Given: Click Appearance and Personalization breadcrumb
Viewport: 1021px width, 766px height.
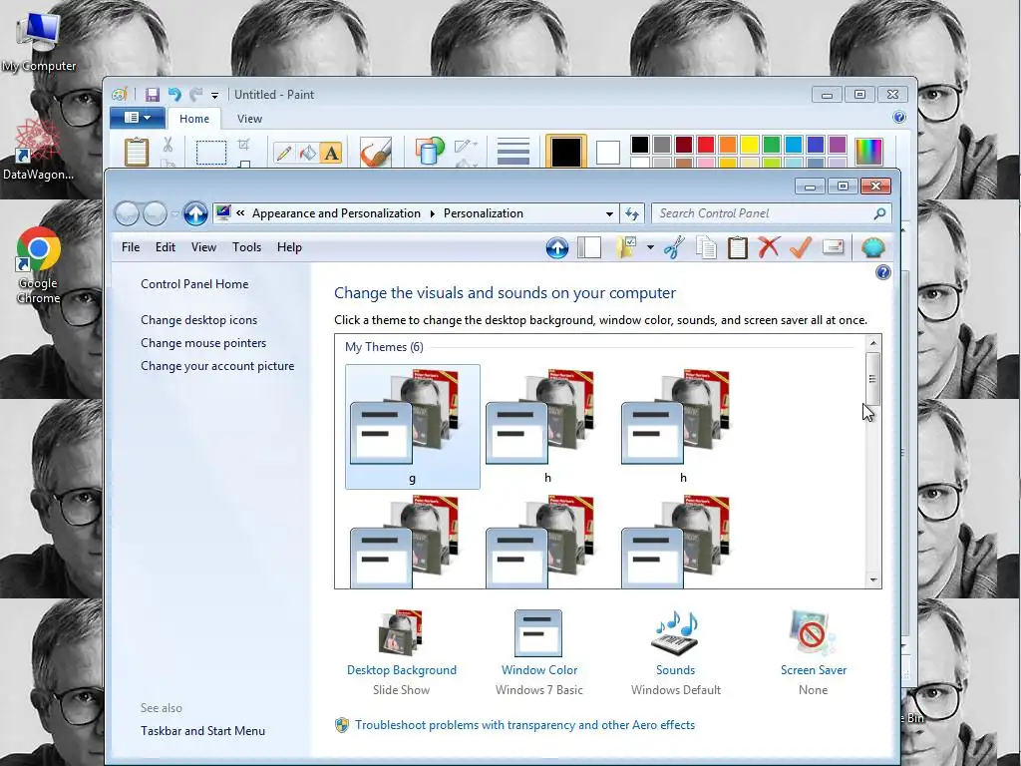Looking at the screenshot, I should (336, 213).
